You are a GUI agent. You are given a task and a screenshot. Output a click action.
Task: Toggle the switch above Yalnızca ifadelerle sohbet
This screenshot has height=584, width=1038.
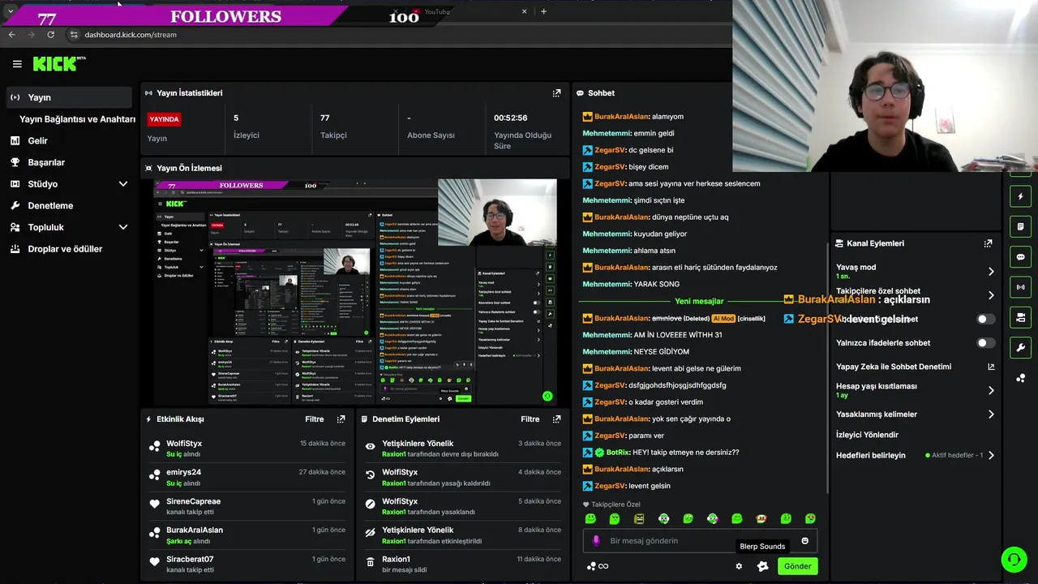pos(985,319)
